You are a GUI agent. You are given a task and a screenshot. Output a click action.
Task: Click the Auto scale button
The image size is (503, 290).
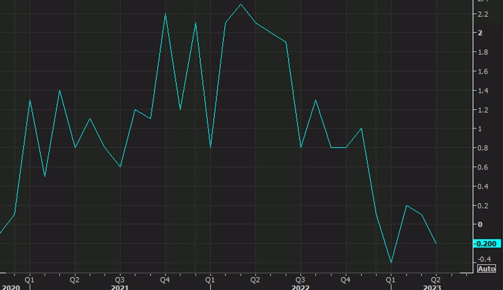click(x=486, y=269)
